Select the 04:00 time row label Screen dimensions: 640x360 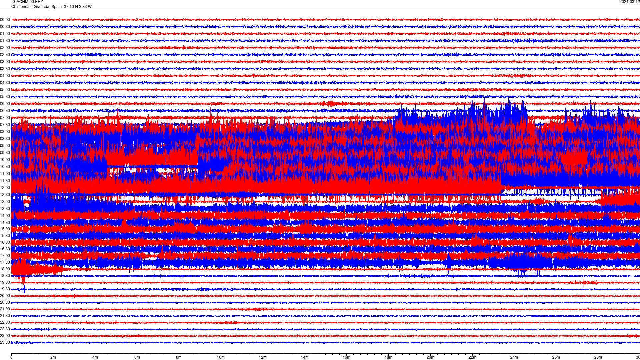(x=5, y=76)
